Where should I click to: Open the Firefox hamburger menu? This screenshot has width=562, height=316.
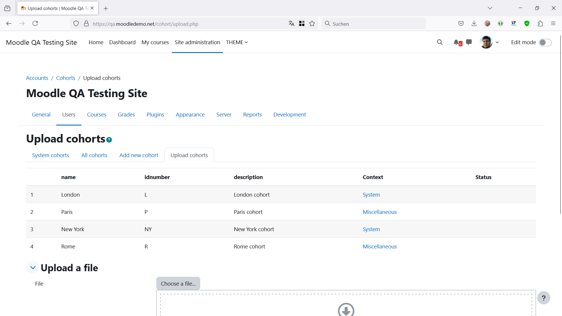click(x=553, y=23)
